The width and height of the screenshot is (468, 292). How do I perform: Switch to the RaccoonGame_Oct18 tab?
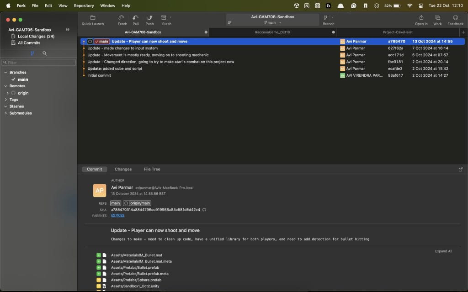(272, 32)
